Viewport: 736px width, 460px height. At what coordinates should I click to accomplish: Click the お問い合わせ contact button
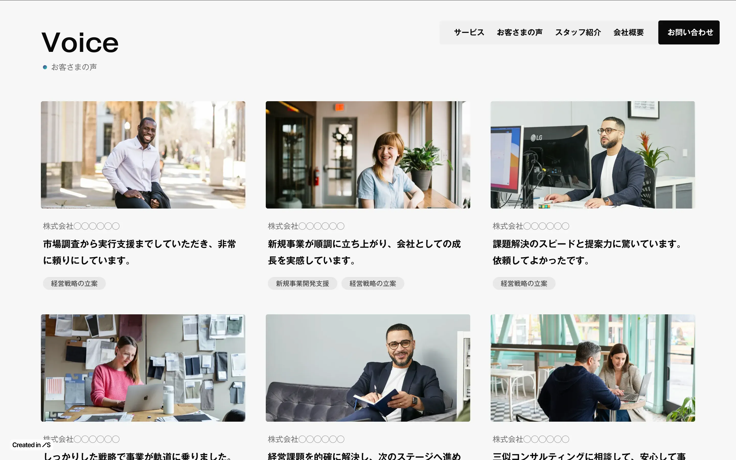pyautogui.click(x=688, y=32)
